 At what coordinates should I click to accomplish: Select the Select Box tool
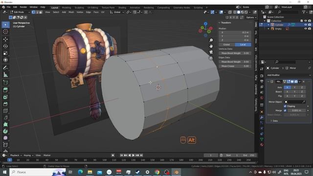pos(5,24)
